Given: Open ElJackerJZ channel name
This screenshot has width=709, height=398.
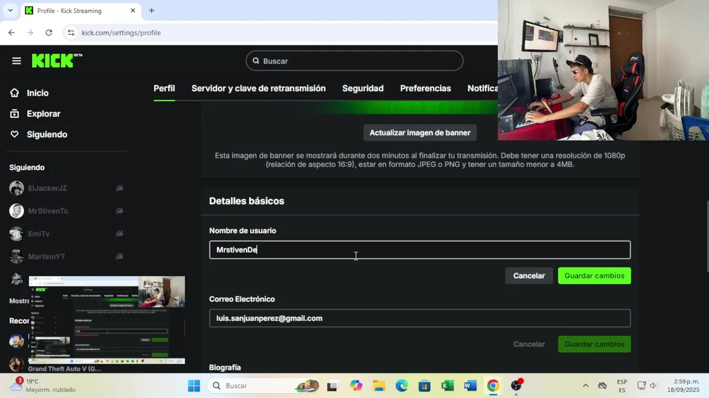Looking at the screenshot, I should pyautogui.click(x=47, y=188).
